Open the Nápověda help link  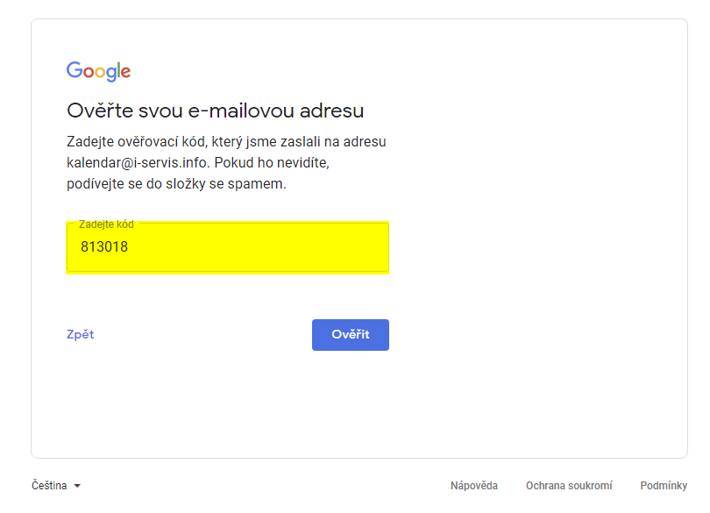(473, 485)
